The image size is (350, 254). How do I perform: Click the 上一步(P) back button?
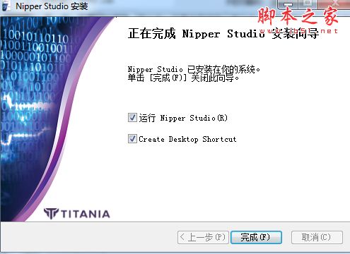click(x=203, y=237)
